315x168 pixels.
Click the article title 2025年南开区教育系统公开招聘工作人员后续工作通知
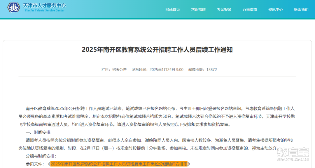tap(157, 50)
